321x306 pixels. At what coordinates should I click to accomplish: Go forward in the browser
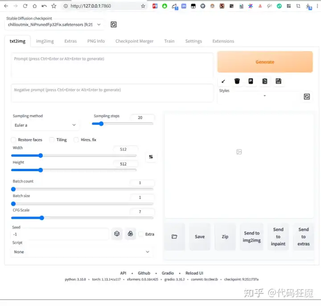16,6
